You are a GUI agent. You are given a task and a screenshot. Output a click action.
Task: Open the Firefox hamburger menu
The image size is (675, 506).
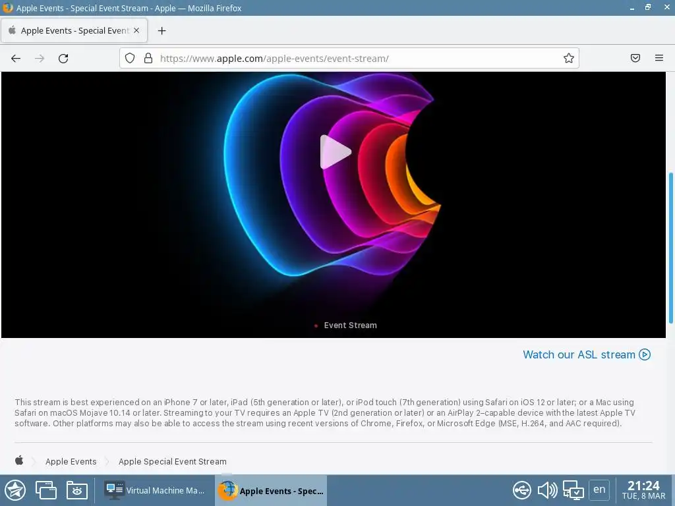coord(659,58)
